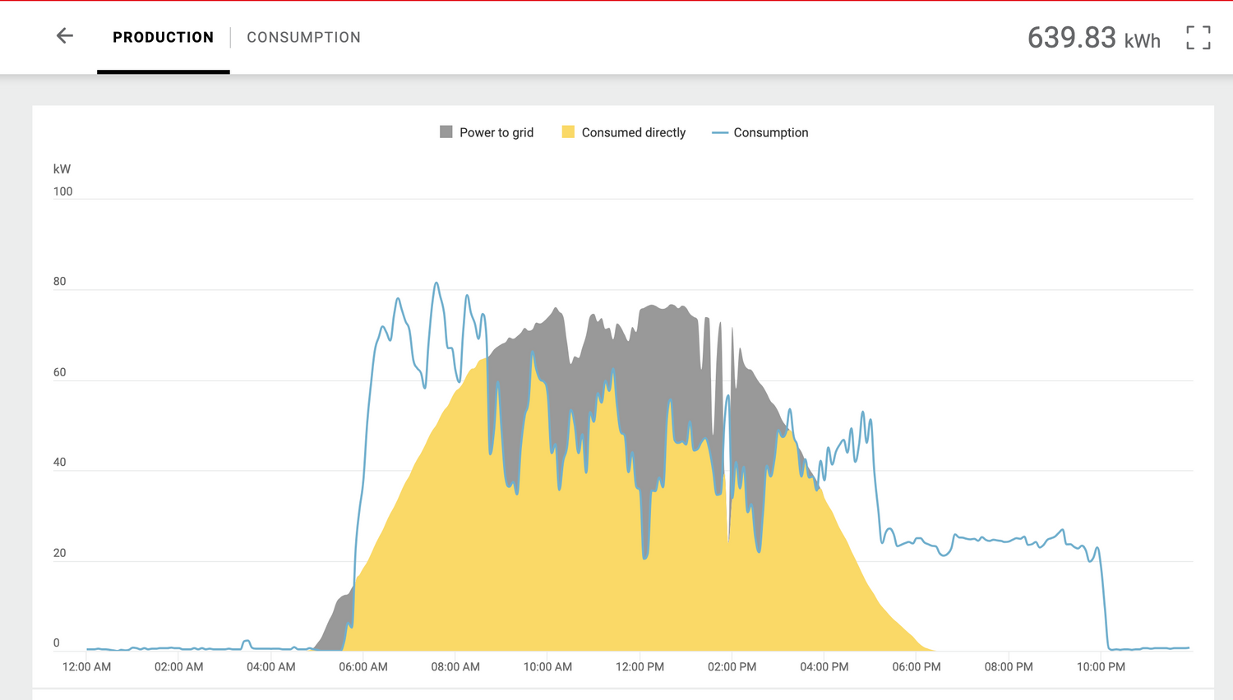Click the back arrow icon
This screenshot has width=1233, height=700.
click(65, 36)
